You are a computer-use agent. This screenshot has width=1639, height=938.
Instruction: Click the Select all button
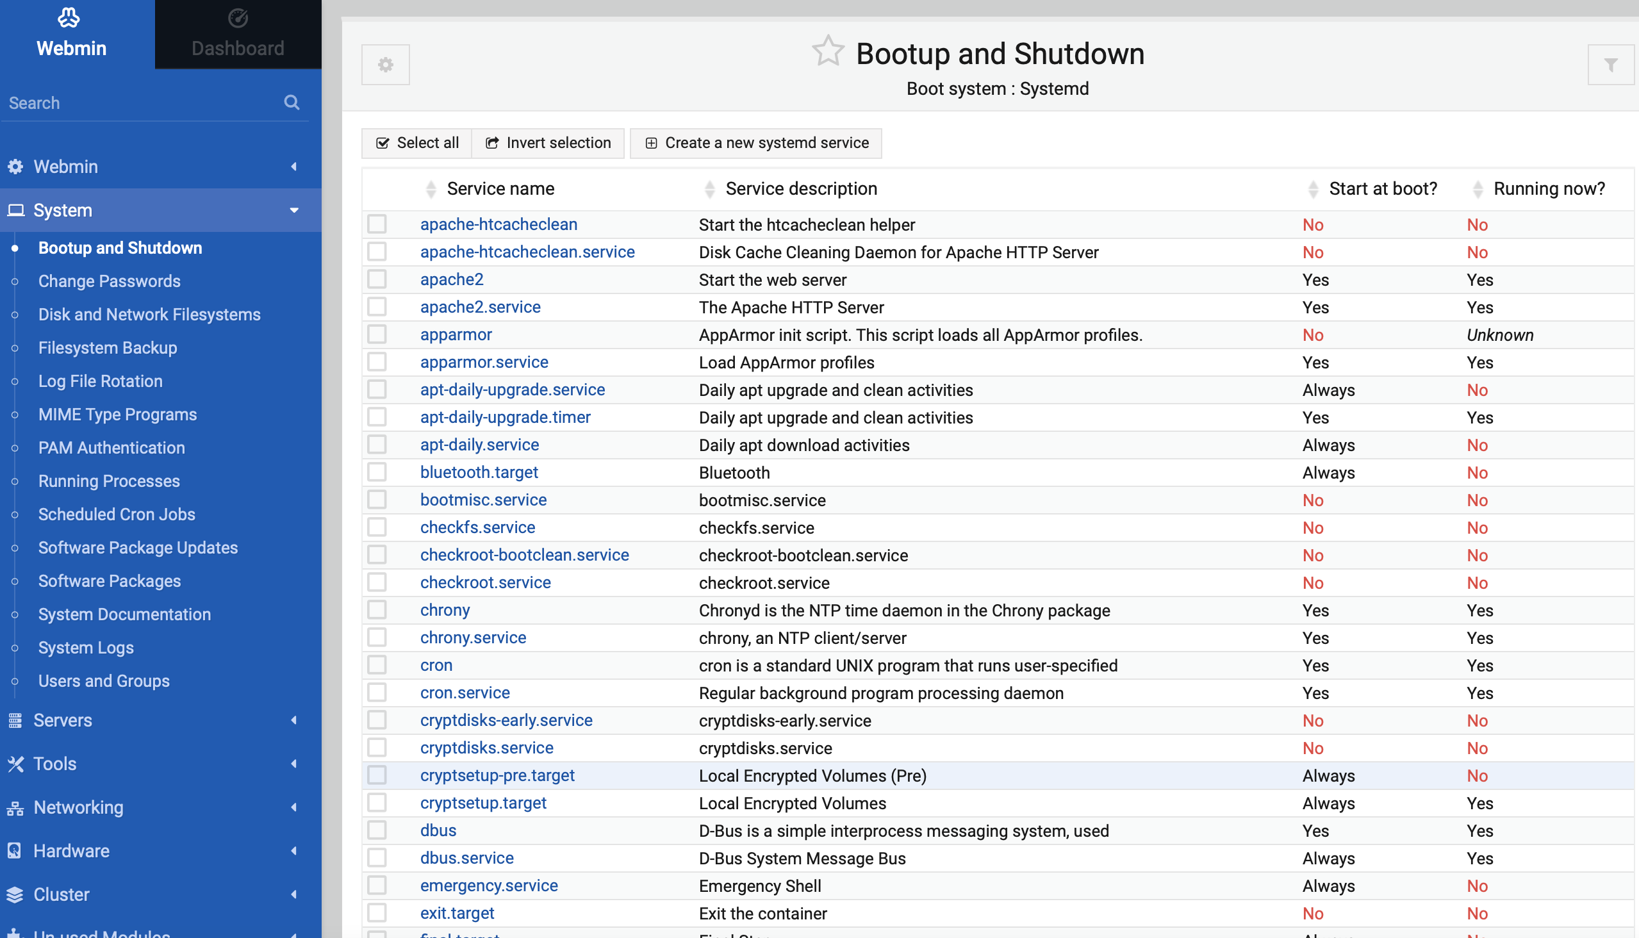(417, 143)
